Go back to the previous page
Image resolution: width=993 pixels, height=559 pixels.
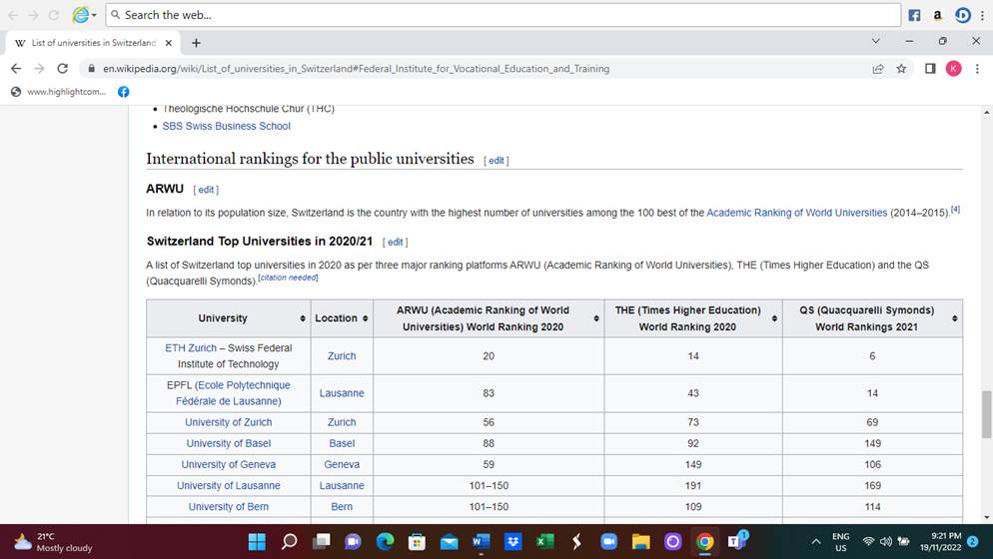(16, 68)
